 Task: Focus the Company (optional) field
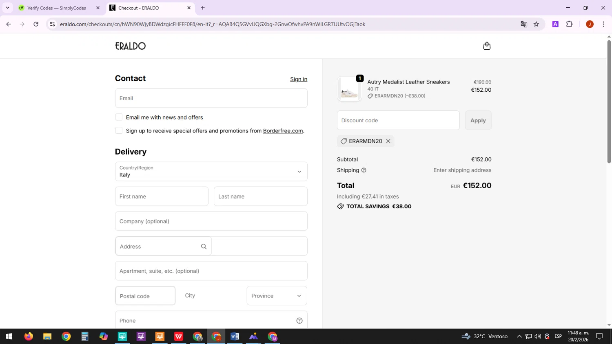click(x=211, y=221)
